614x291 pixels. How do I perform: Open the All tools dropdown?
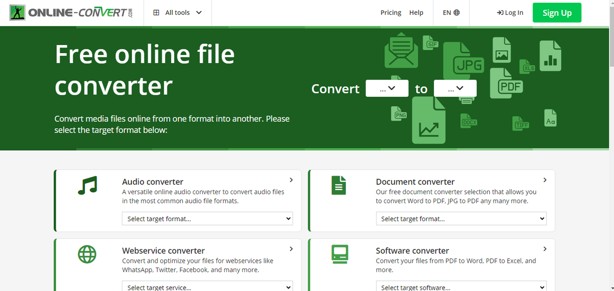coord(177,12)
